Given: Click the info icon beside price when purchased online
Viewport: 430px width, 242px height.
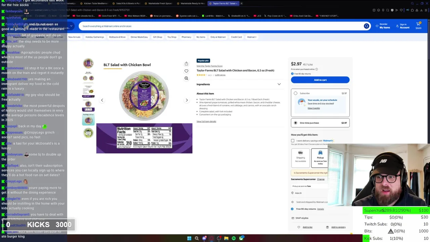Looking at the screenshot, I should click(316, 69).
